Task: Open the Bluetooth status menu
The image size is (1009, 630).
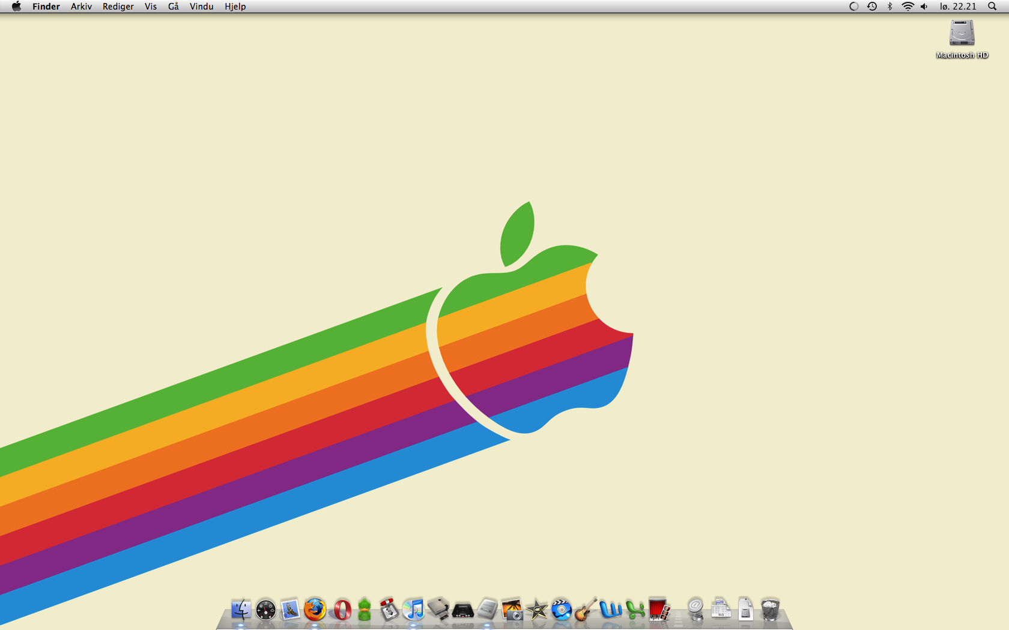Action: coord(890,7)
